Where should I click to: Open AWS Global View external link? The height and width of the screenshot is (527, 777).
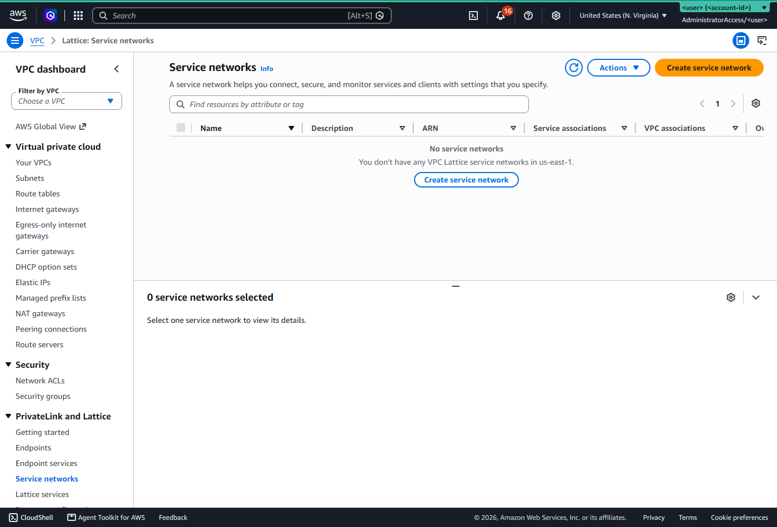[x=51, y=126]
